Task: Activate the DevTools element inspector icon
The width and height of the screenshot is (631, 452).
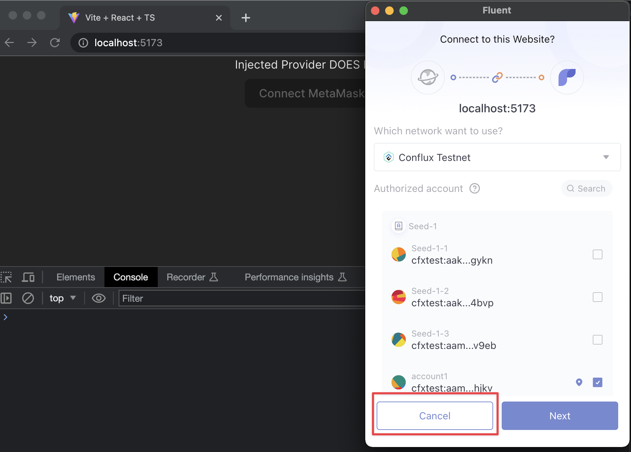Action: (x=6, y=277)
